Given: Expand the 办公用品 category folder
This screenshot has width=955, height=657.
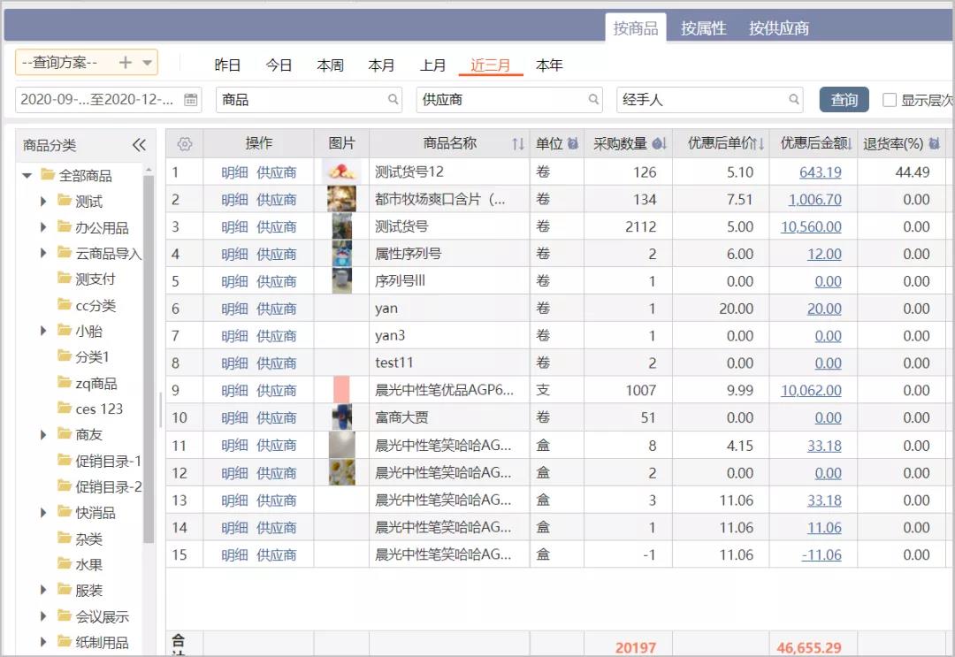Looking at the screenshot, I should tap(43, 227).
